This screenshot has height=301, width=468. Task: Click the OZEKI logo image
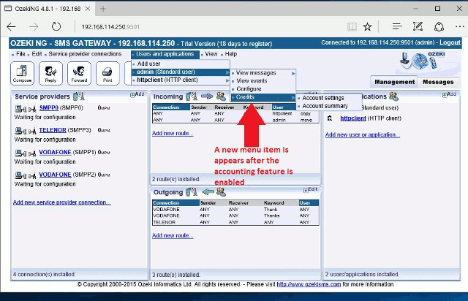click(424, 61)
